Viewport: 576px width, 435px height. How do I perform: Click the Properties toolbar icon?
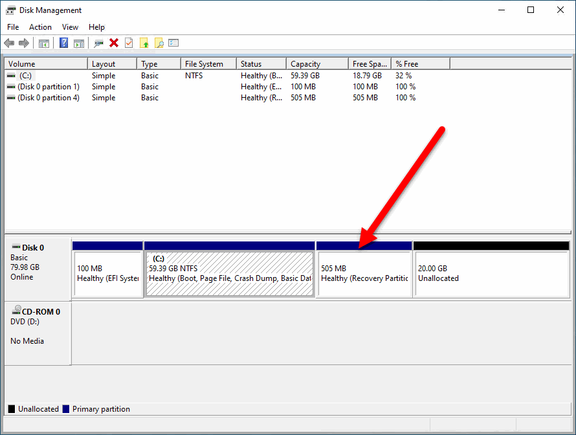pyautogui.click(x=99, y=43)
